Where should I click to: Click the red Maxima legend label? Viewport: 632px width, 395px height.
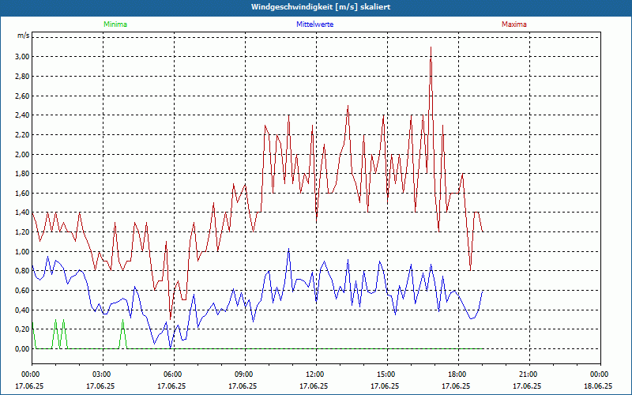[514, 24]
